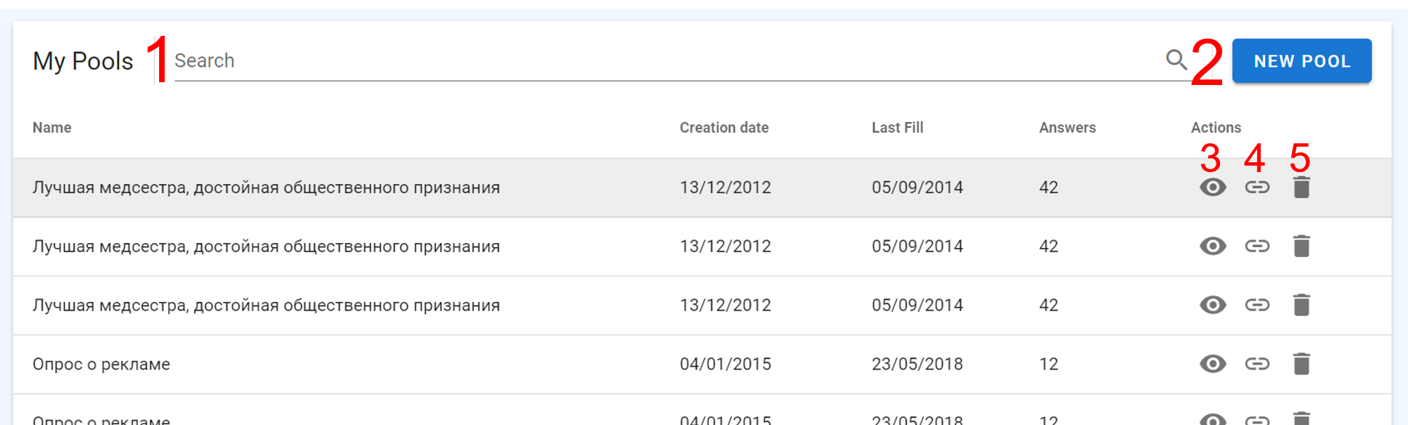This screenshot has width=1408, height=425.
Task: Open the first Лучшая медсестра pool row
Action: [x=266, y=188]
